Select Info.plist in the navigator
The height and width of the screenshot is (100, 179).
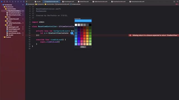tap(11, 35)
